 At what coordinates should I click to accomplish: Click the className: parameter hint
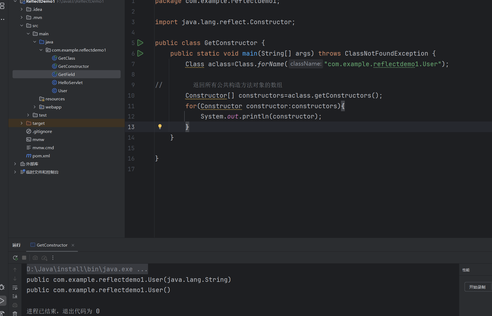click(x=306, y=64)
